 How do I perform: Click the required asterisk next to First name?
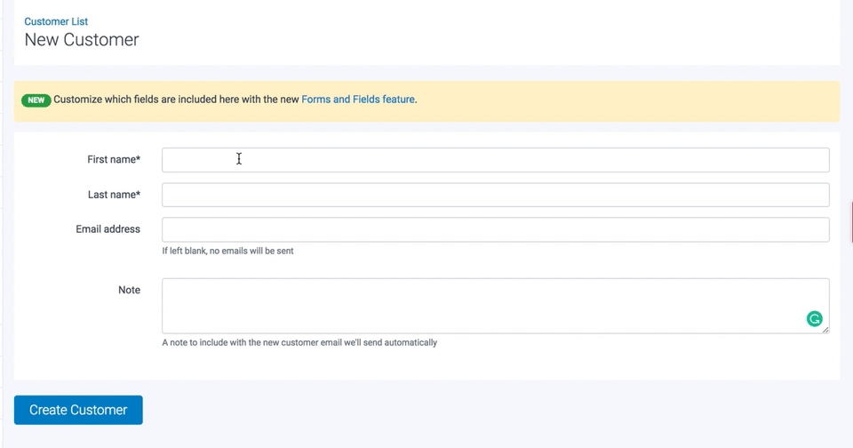click(138, 159)
